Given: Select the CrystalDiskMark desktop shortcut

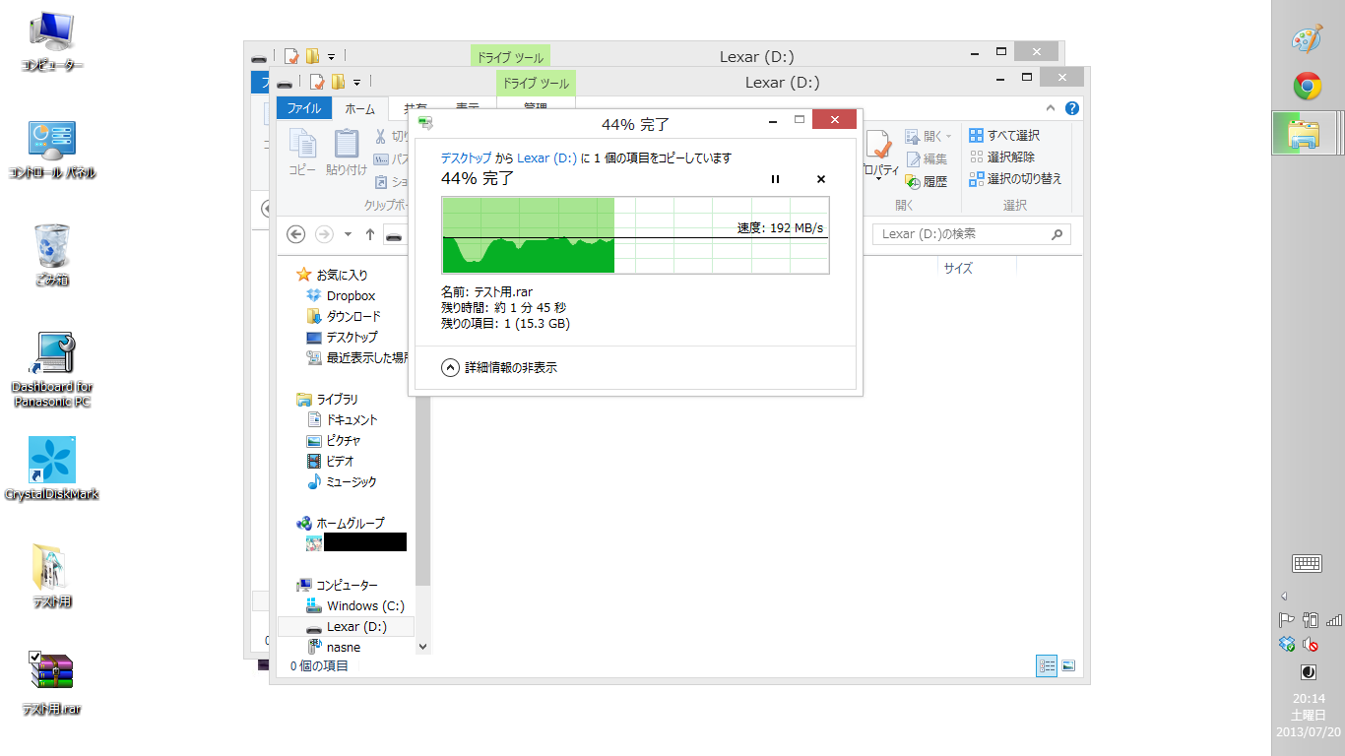Looking at the screenshot, I should 52,469.
